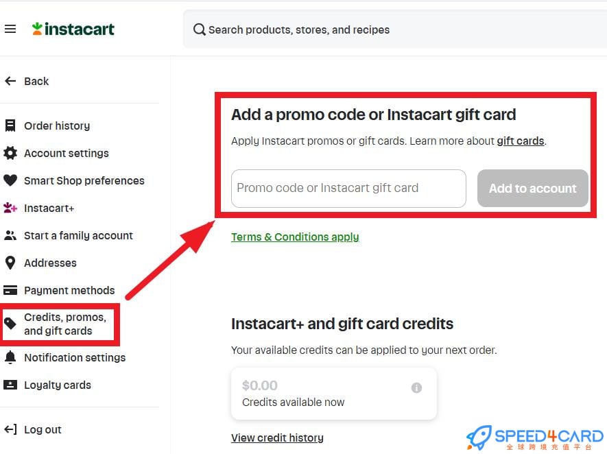Click the Instacart+ icon

click(x=11, y=208)
